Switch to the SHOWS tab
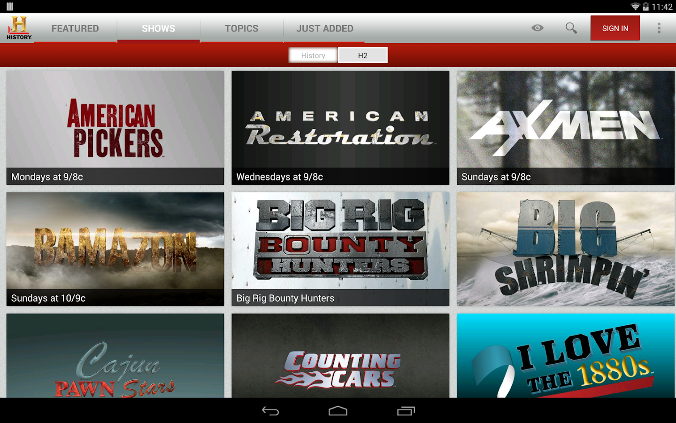The height and width of the screenshot is (423, 676). coord(158,28)
